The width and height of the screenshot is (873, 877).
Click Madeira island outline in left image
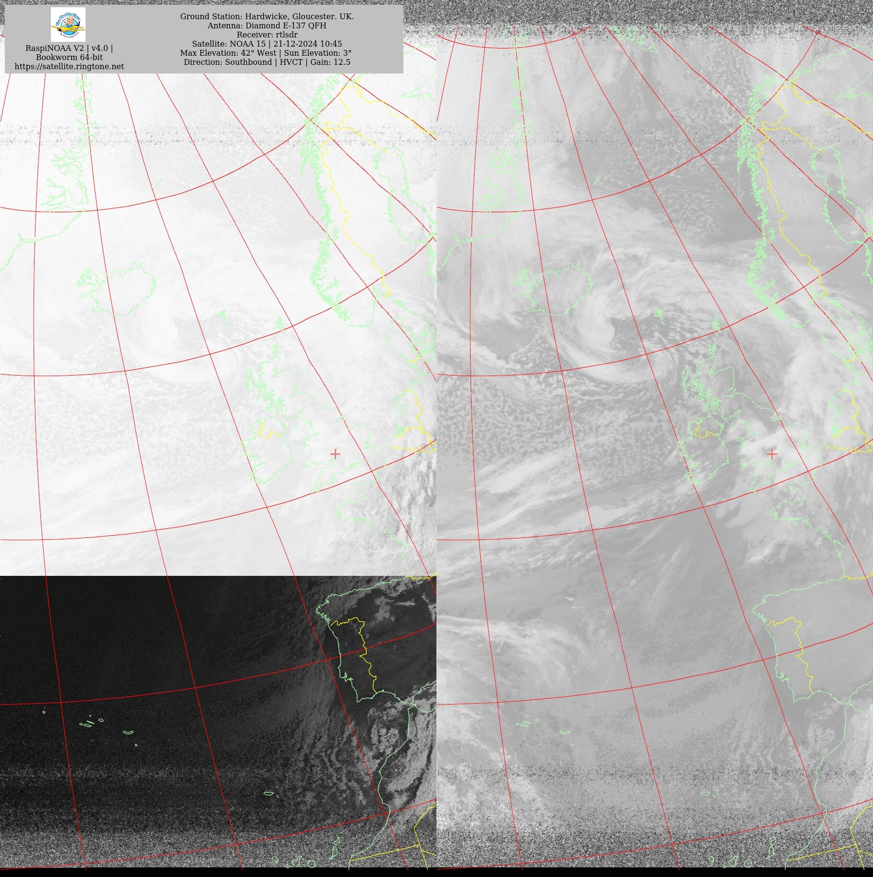[x=269, y=793]
